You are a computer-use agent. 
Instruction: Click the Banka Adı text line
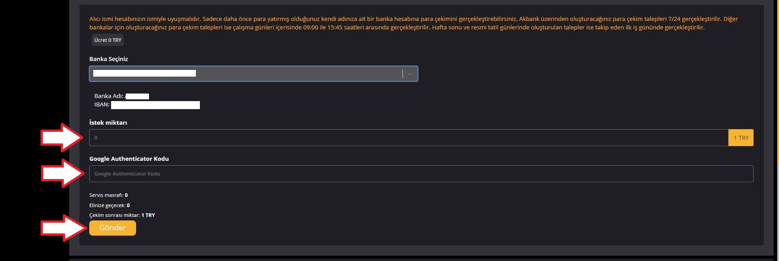pyautogui.click(x=109, y=96)
